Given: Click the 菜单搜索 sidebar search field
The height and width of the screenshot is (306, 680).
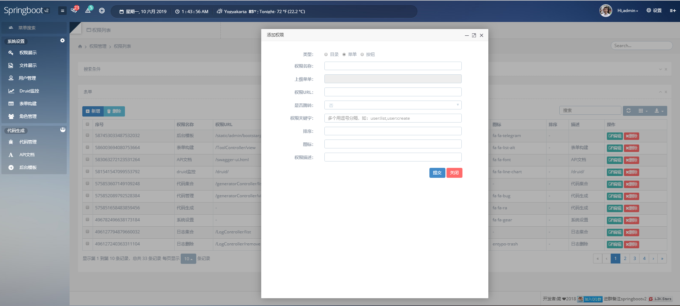Looking at the screenshot, I should [x=34, y=28].
